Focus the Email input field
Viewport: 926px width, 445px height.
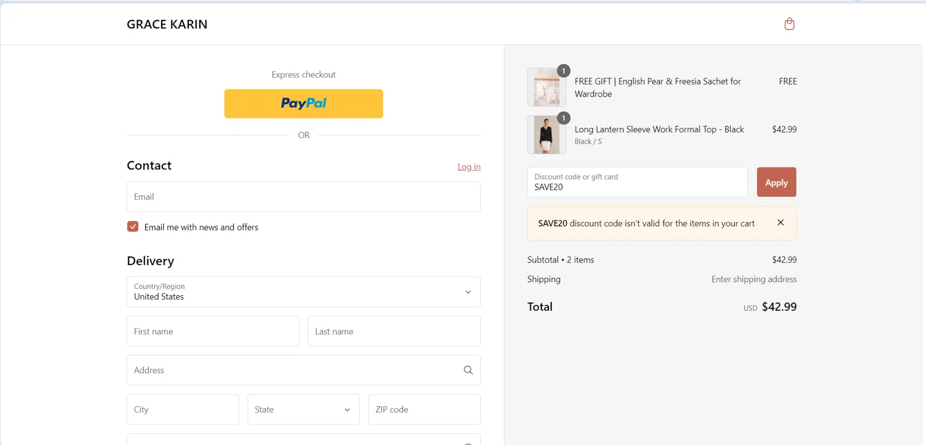(304, 197)
